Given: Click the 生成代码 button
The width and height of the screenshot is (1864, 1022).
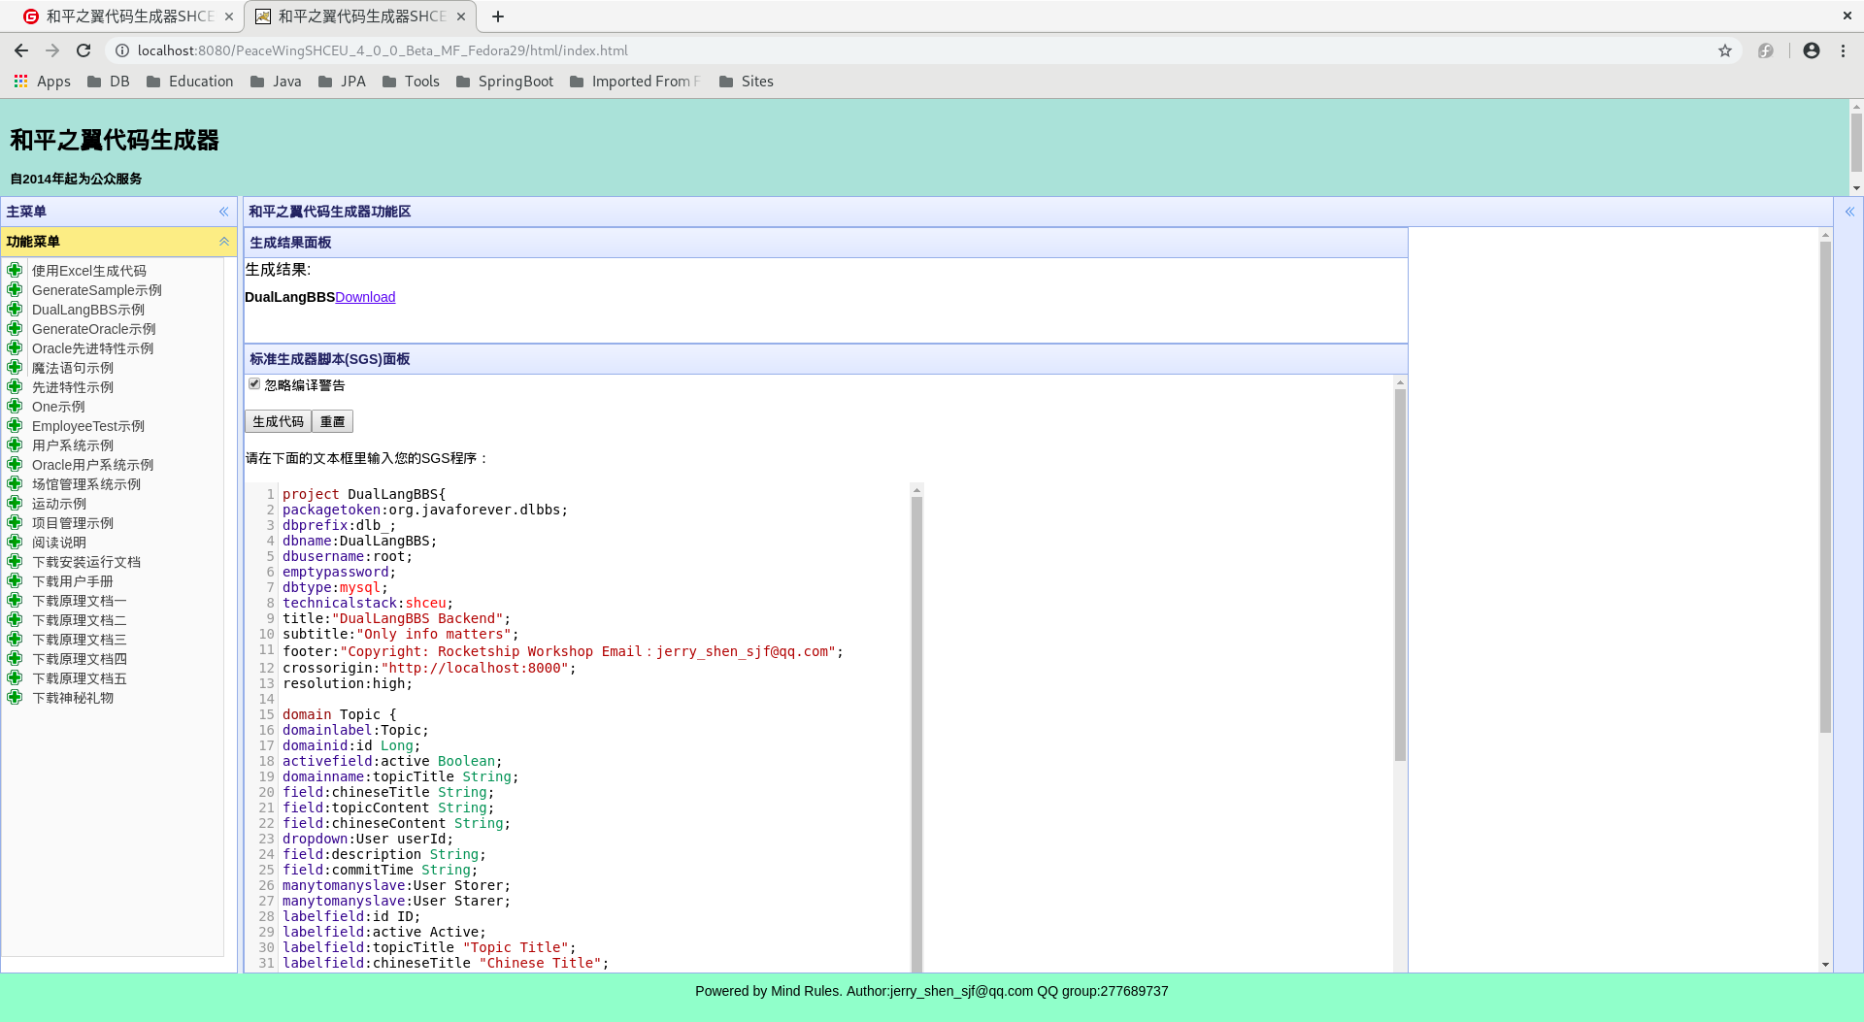Looking at the screenshot, I should click(x=278, y=421).
